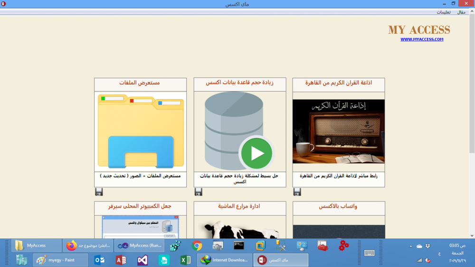Save icon under database size card

[199, 192]
